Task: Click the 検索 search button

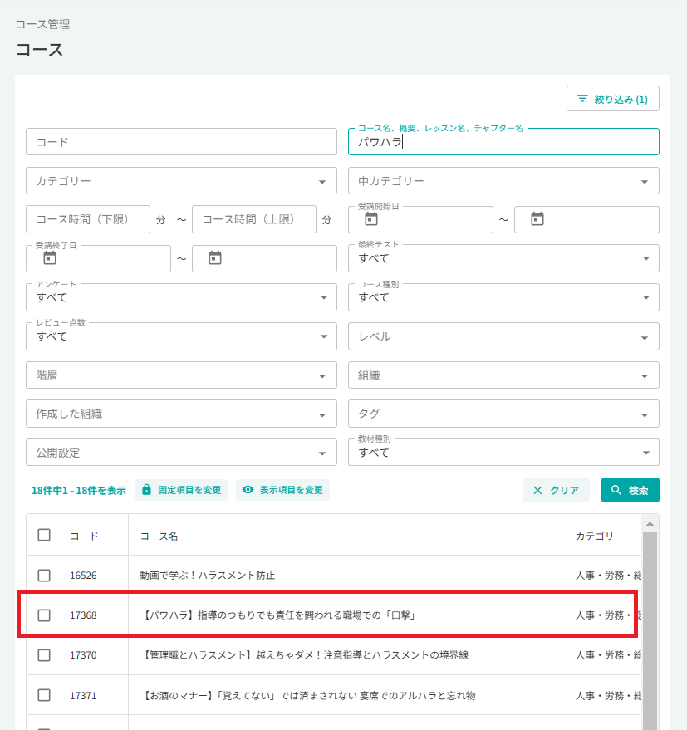Action: click(x=631, y=490)
